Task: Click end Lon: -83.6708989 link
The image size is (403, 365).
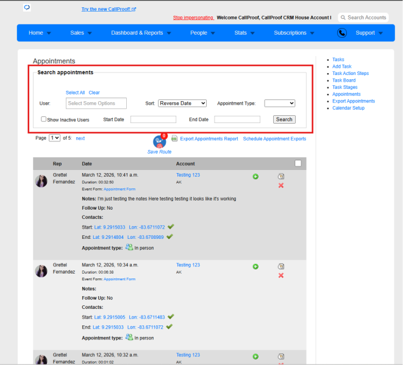Action: 145,237
